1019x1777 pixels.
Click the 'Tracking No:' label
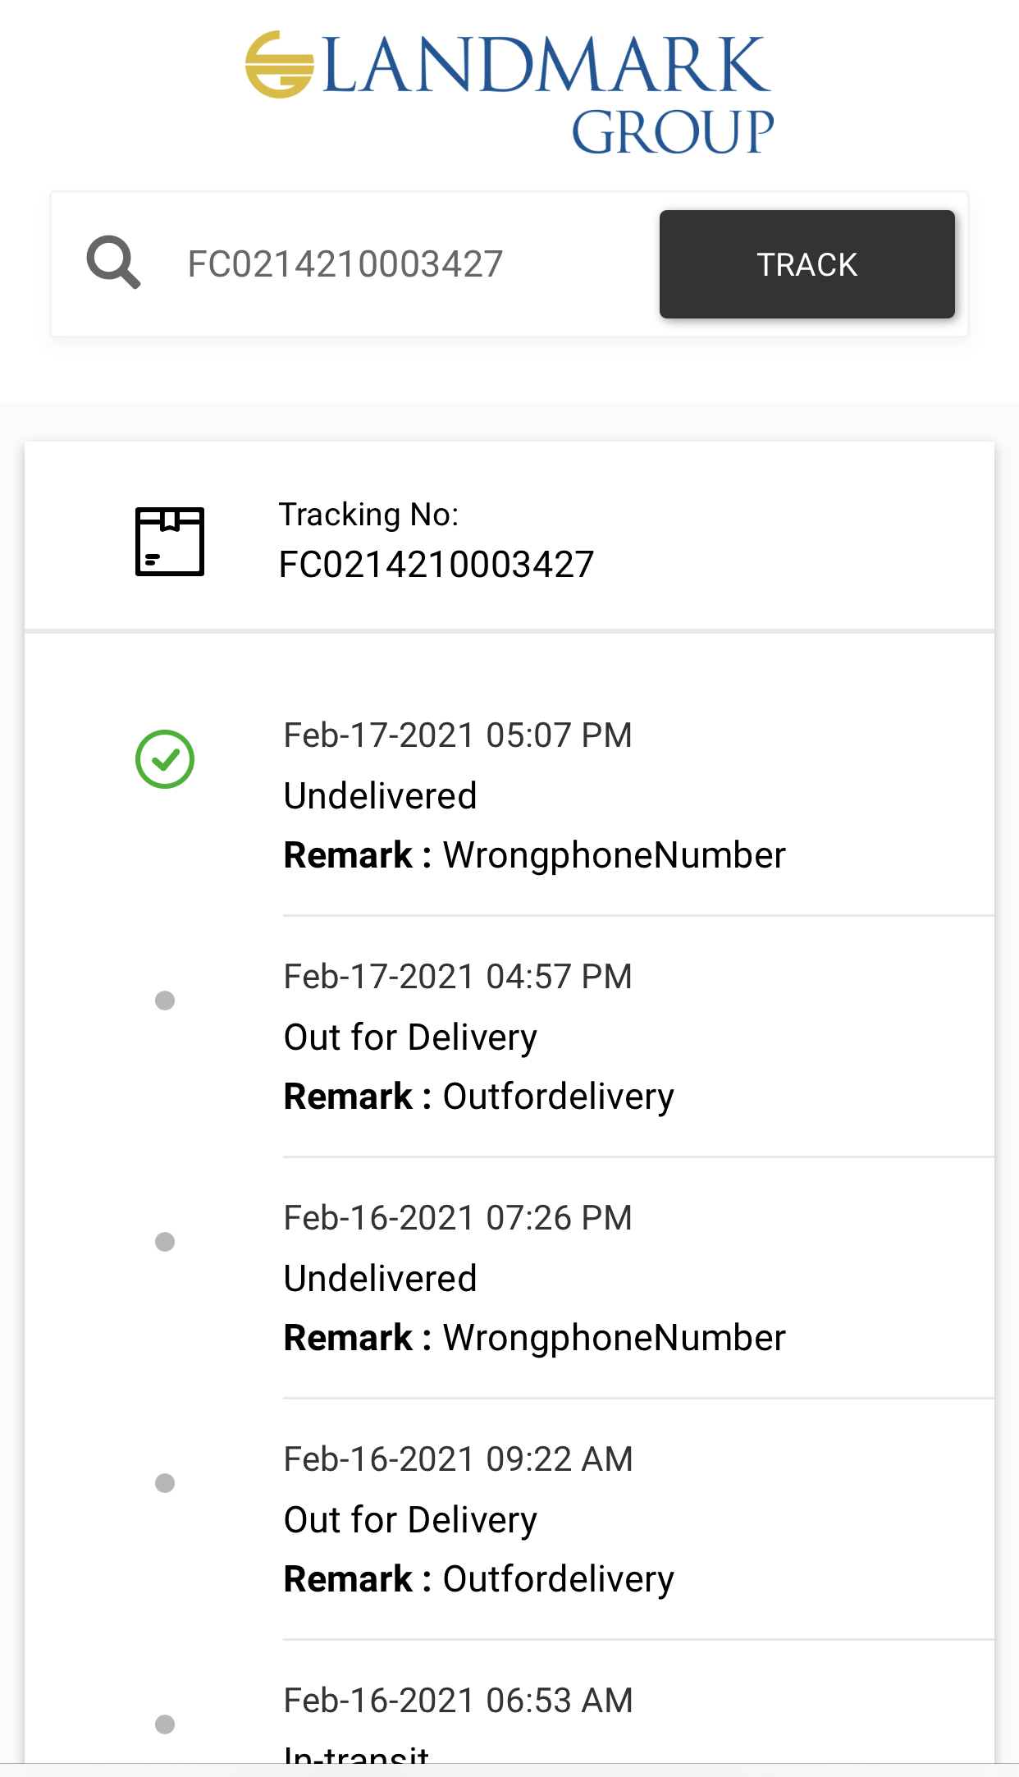[368, 515]
